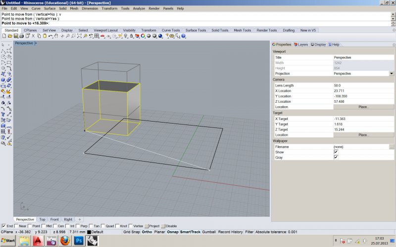Click the Undo arrow icon
The width and height of the screenshot is (396, 247).
[x=50, y=36]
